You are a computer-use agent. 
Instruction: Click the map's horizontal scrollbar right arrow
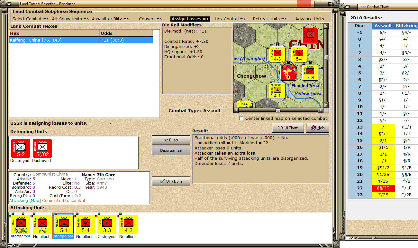(321, 110)
